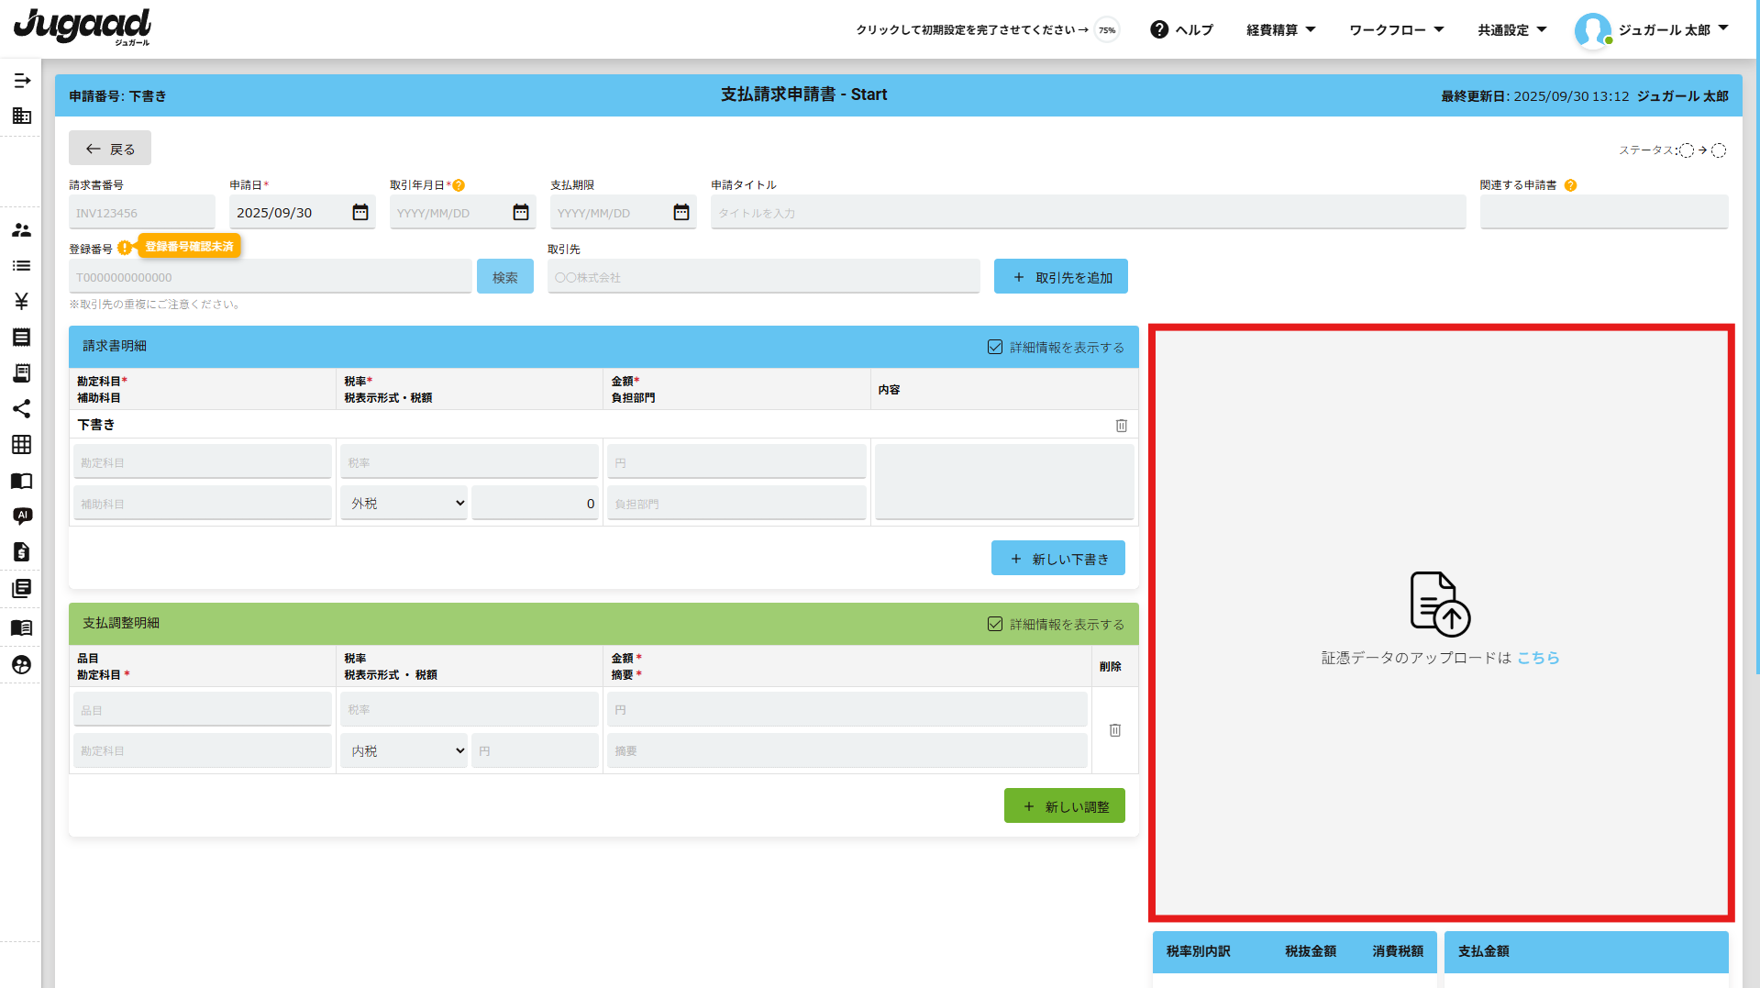Click the yen icon in the sidebar
This screenshot has height=988, width=1760.
pos(21,301)
